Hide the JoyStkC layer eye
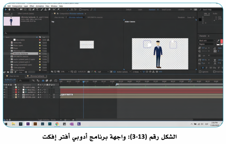This screenshot has width=226, height=144. (4, 92)
